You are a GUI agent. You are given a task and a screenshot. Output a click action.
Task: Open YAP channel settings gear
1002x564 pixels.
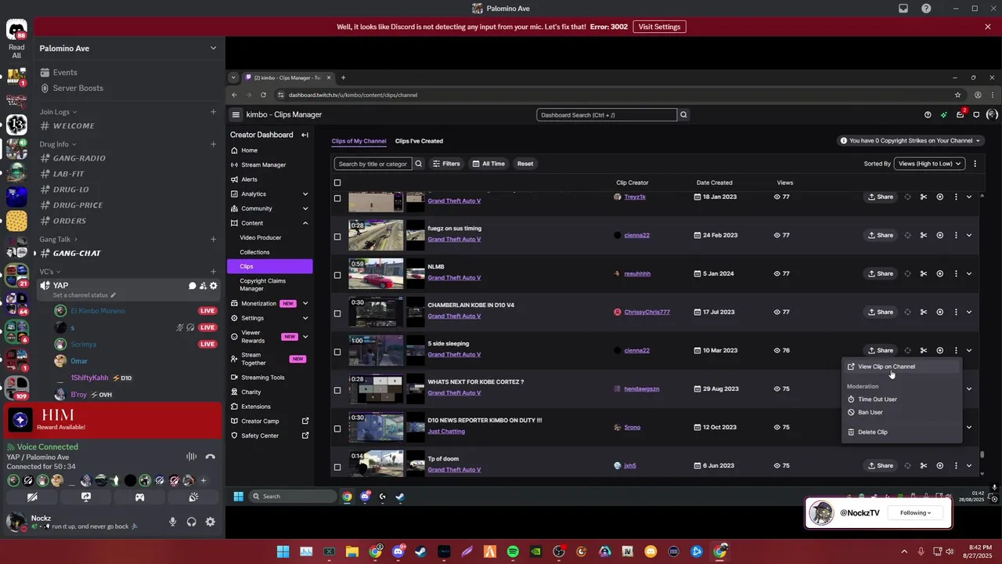coord(213,286)
